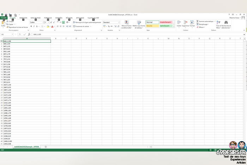Switch to MISE EN PAGE tab
The image size is (247, 165).
click(36, 18)
